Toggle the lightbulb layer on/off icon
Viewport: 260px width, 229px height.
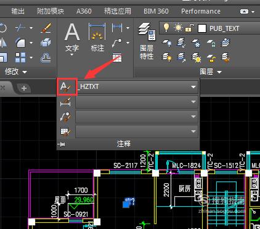pos(166,28)
